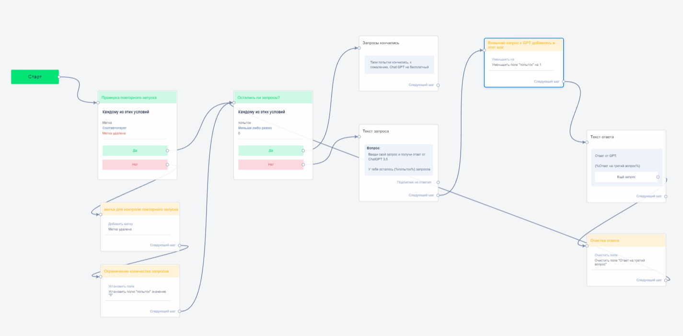Click Следующий шаг port of Запросы кончились
The image size is (683, 336).
pyautogui.click(x=438, y=85)
